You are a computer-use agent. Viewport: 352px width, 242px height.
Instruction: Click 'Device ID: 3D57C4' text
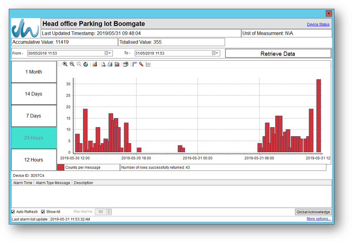[28, 176]
